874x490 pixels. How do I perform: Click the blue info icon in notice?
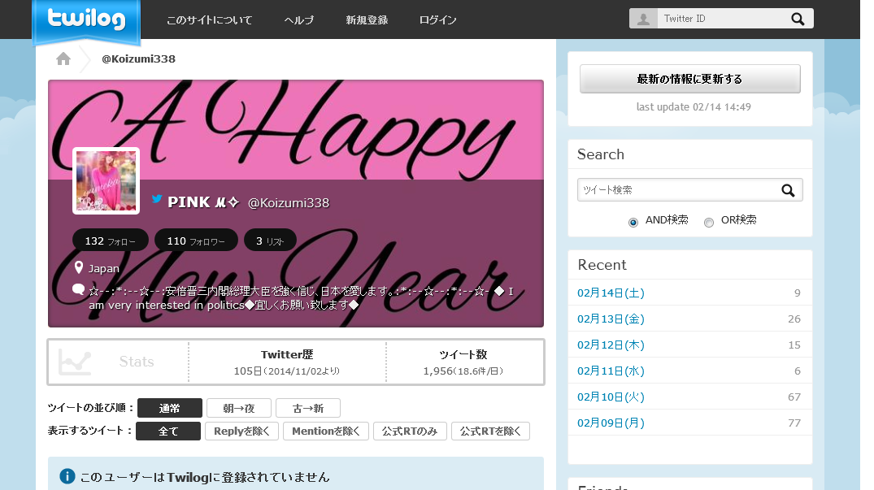tap(67, 477)
